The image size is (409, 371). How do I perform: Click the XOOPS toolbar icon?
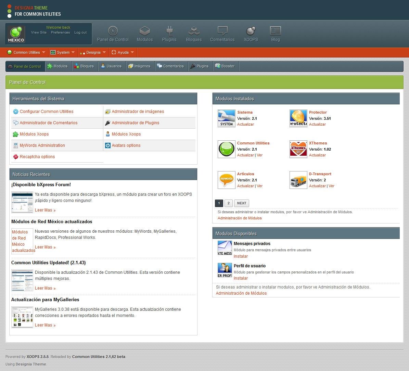pos(251,31)
